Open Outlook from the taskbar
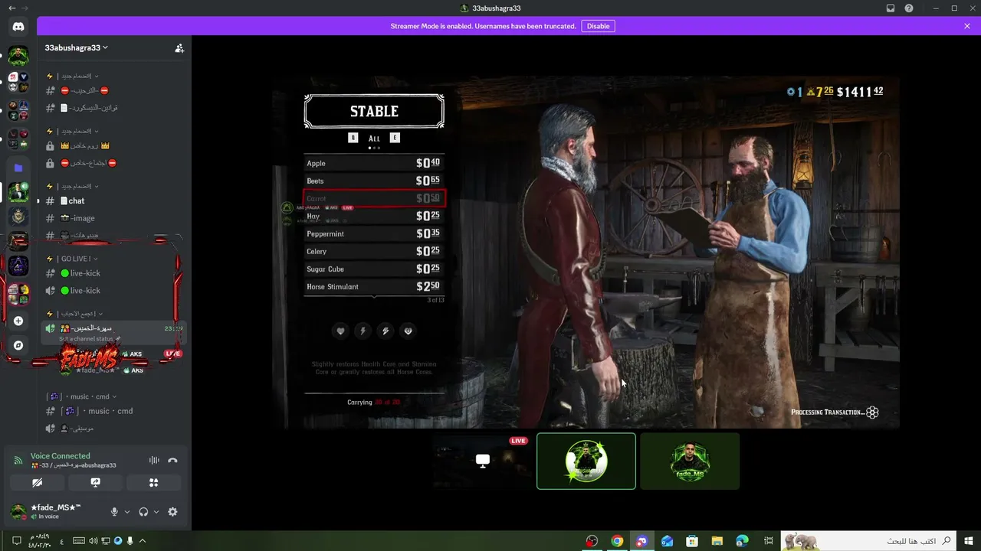Screen dimensions: 981x551 pyautogui.click(x=667, y=541)
